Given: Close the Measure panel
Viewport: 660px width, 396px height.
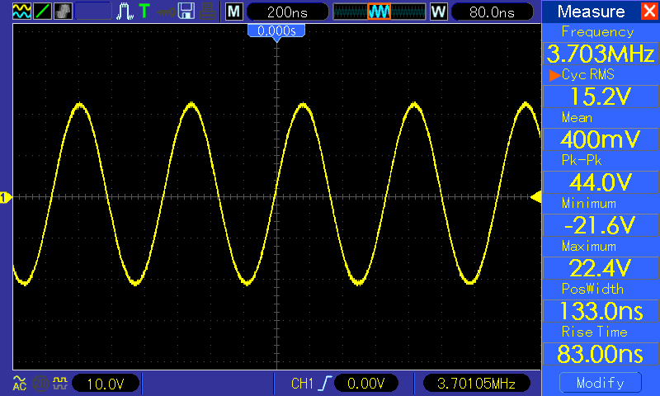Looking at the screenshot, I should pyautogui.click(x=648, y=12).
